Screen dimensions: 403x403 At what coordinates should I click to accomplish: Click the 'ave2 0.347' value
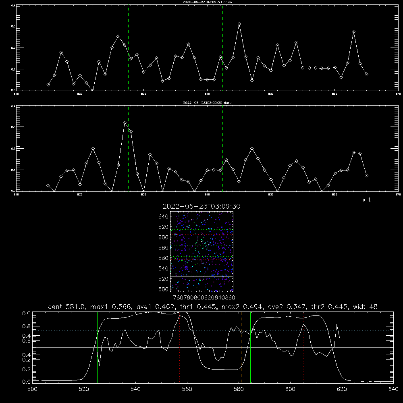(x=287, y=307)
